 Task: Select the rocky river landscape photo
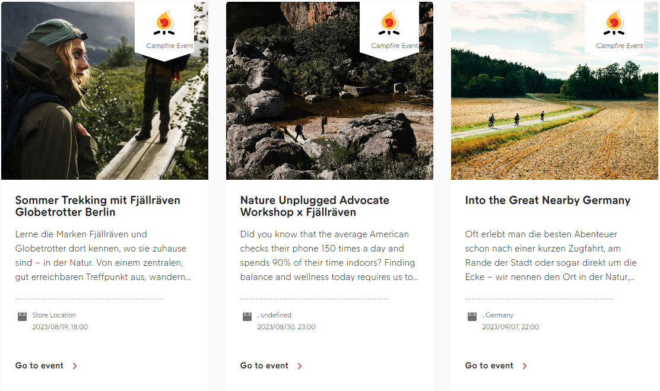329,91
